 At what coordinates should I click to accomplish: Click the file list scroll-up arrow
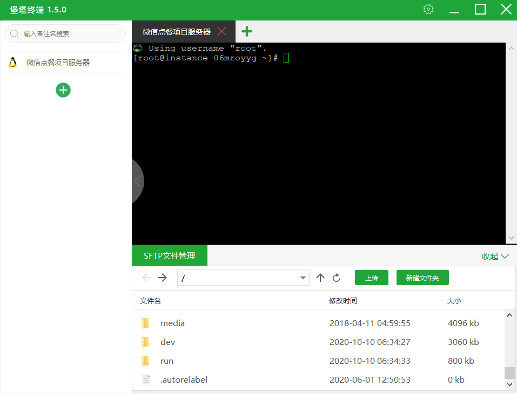[x=509, y=315]
